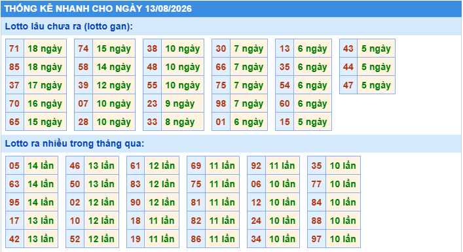Select frequent lotto number 17

pos(14,221)
